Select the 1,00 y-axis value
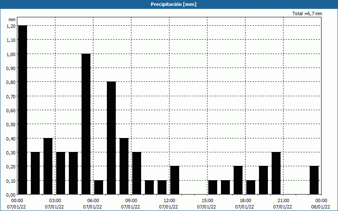The image size is (338, 211). (11, 54)
